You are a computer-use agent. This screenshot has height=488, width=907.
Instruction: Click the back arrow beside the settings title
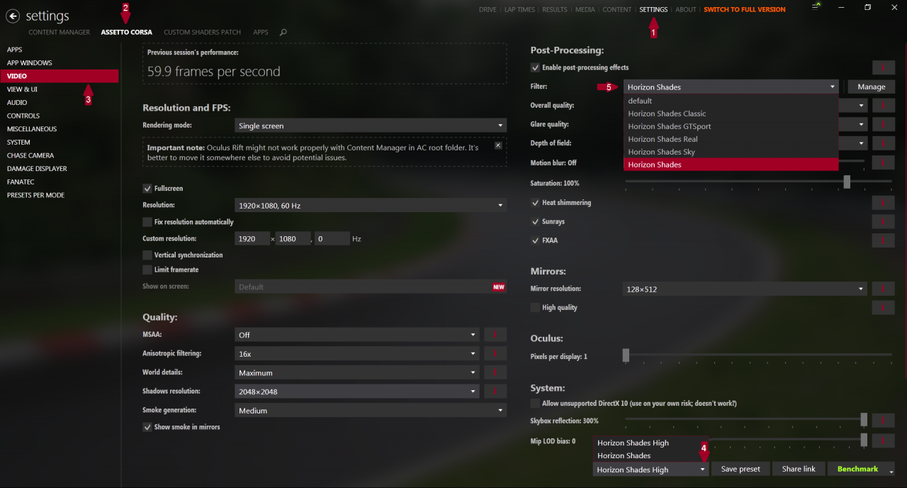click(x=12, y=16)
